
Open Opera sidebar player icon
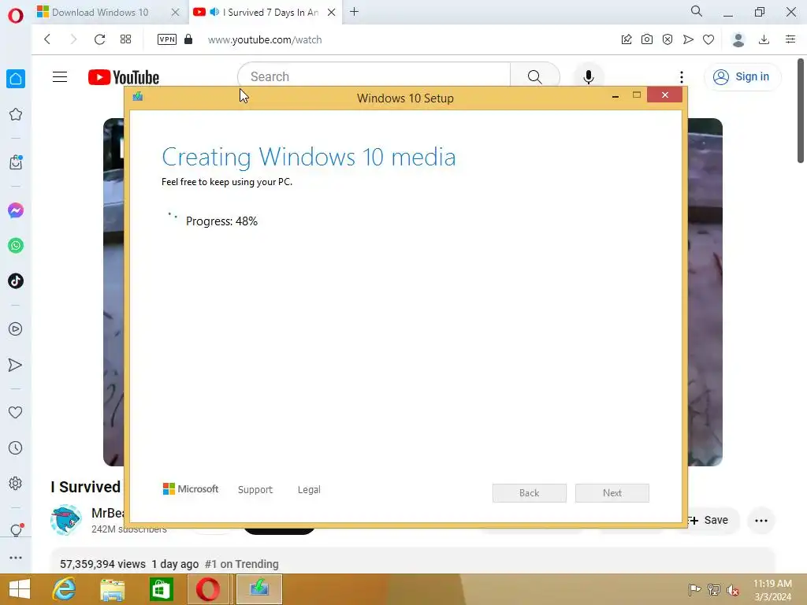tap(16, 328)
